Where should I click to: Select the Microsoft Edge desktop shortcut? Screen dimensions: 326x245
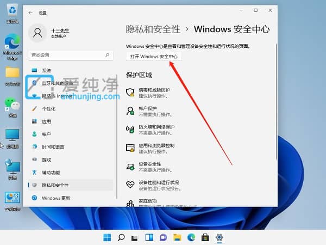pyautogui.click(x=12, y=47)
